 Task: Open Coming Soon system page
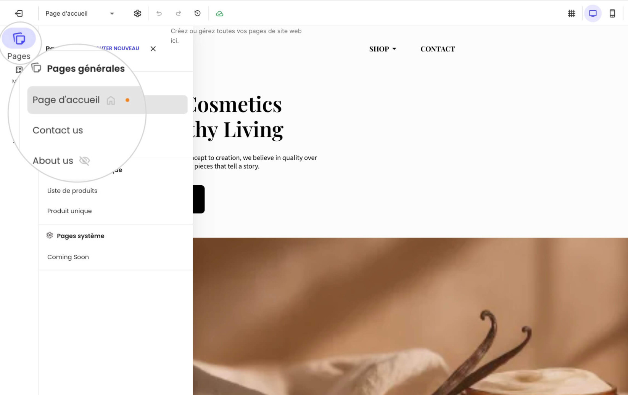pos(68,257)
